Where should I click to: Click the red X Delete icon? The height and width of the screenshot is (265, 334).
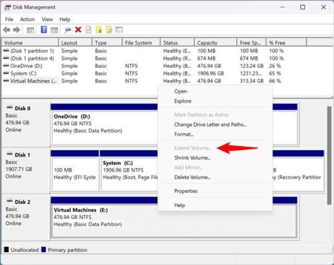(78, 30)
